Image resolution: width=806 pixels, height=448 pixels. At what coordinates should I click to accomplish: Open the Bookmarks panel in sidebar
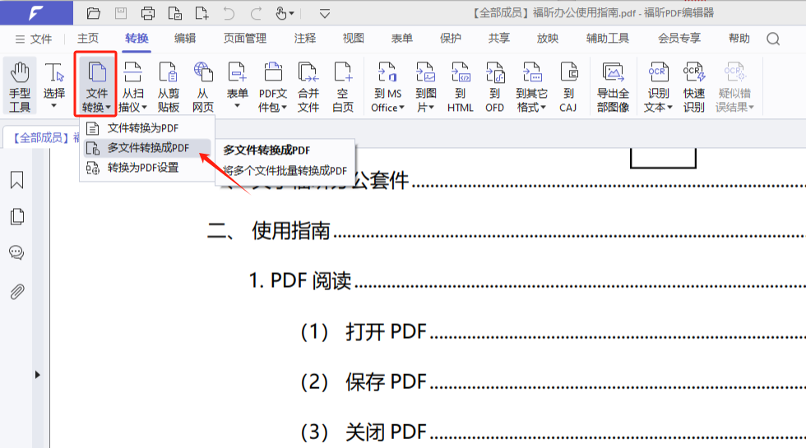coord(16,181)
